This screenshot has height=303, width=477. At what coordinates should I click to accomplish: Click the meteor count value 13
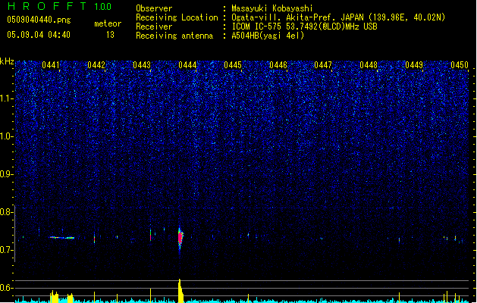coord(110,35)
